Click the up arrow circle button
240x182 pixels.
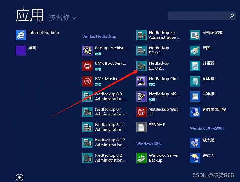pos(19,178)
